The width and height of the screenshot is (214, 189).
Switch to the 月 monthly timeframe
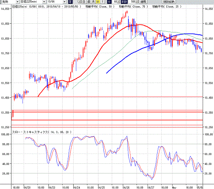pos(93,2)
